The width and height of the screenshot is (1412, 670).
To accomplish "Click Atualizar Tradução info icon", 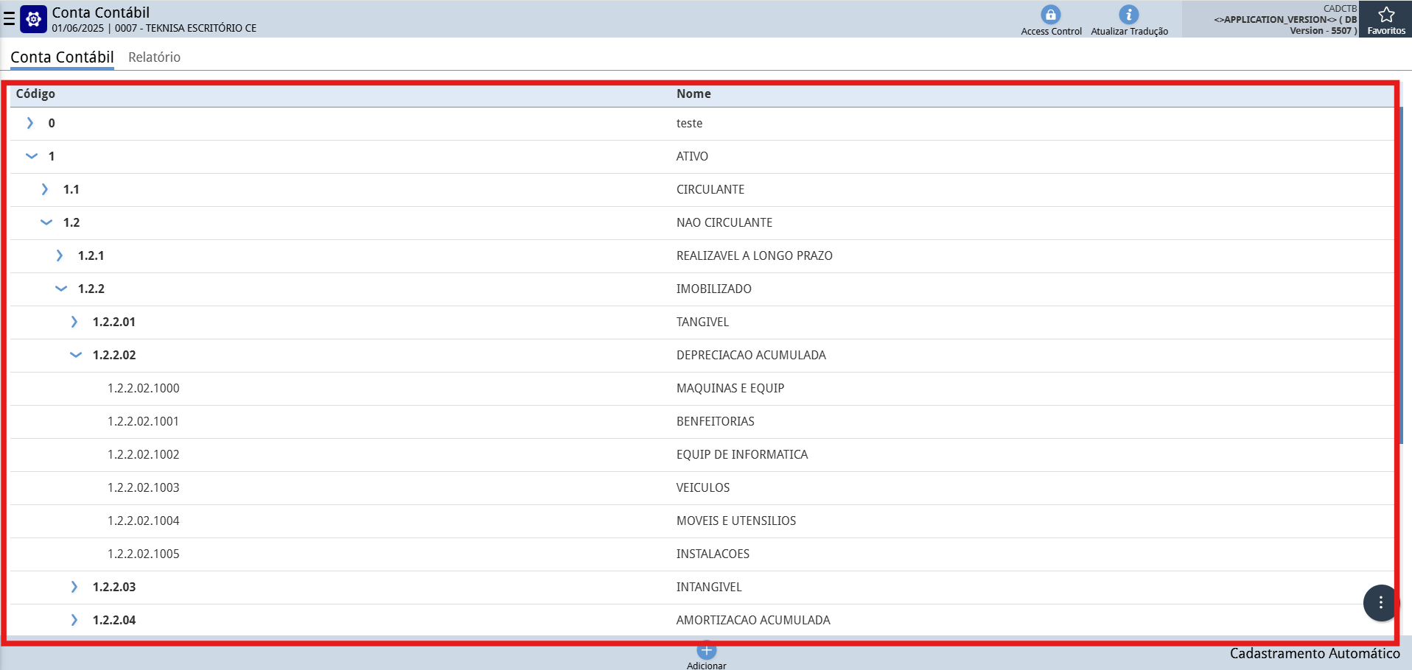I will click(x=1128, y=15).
